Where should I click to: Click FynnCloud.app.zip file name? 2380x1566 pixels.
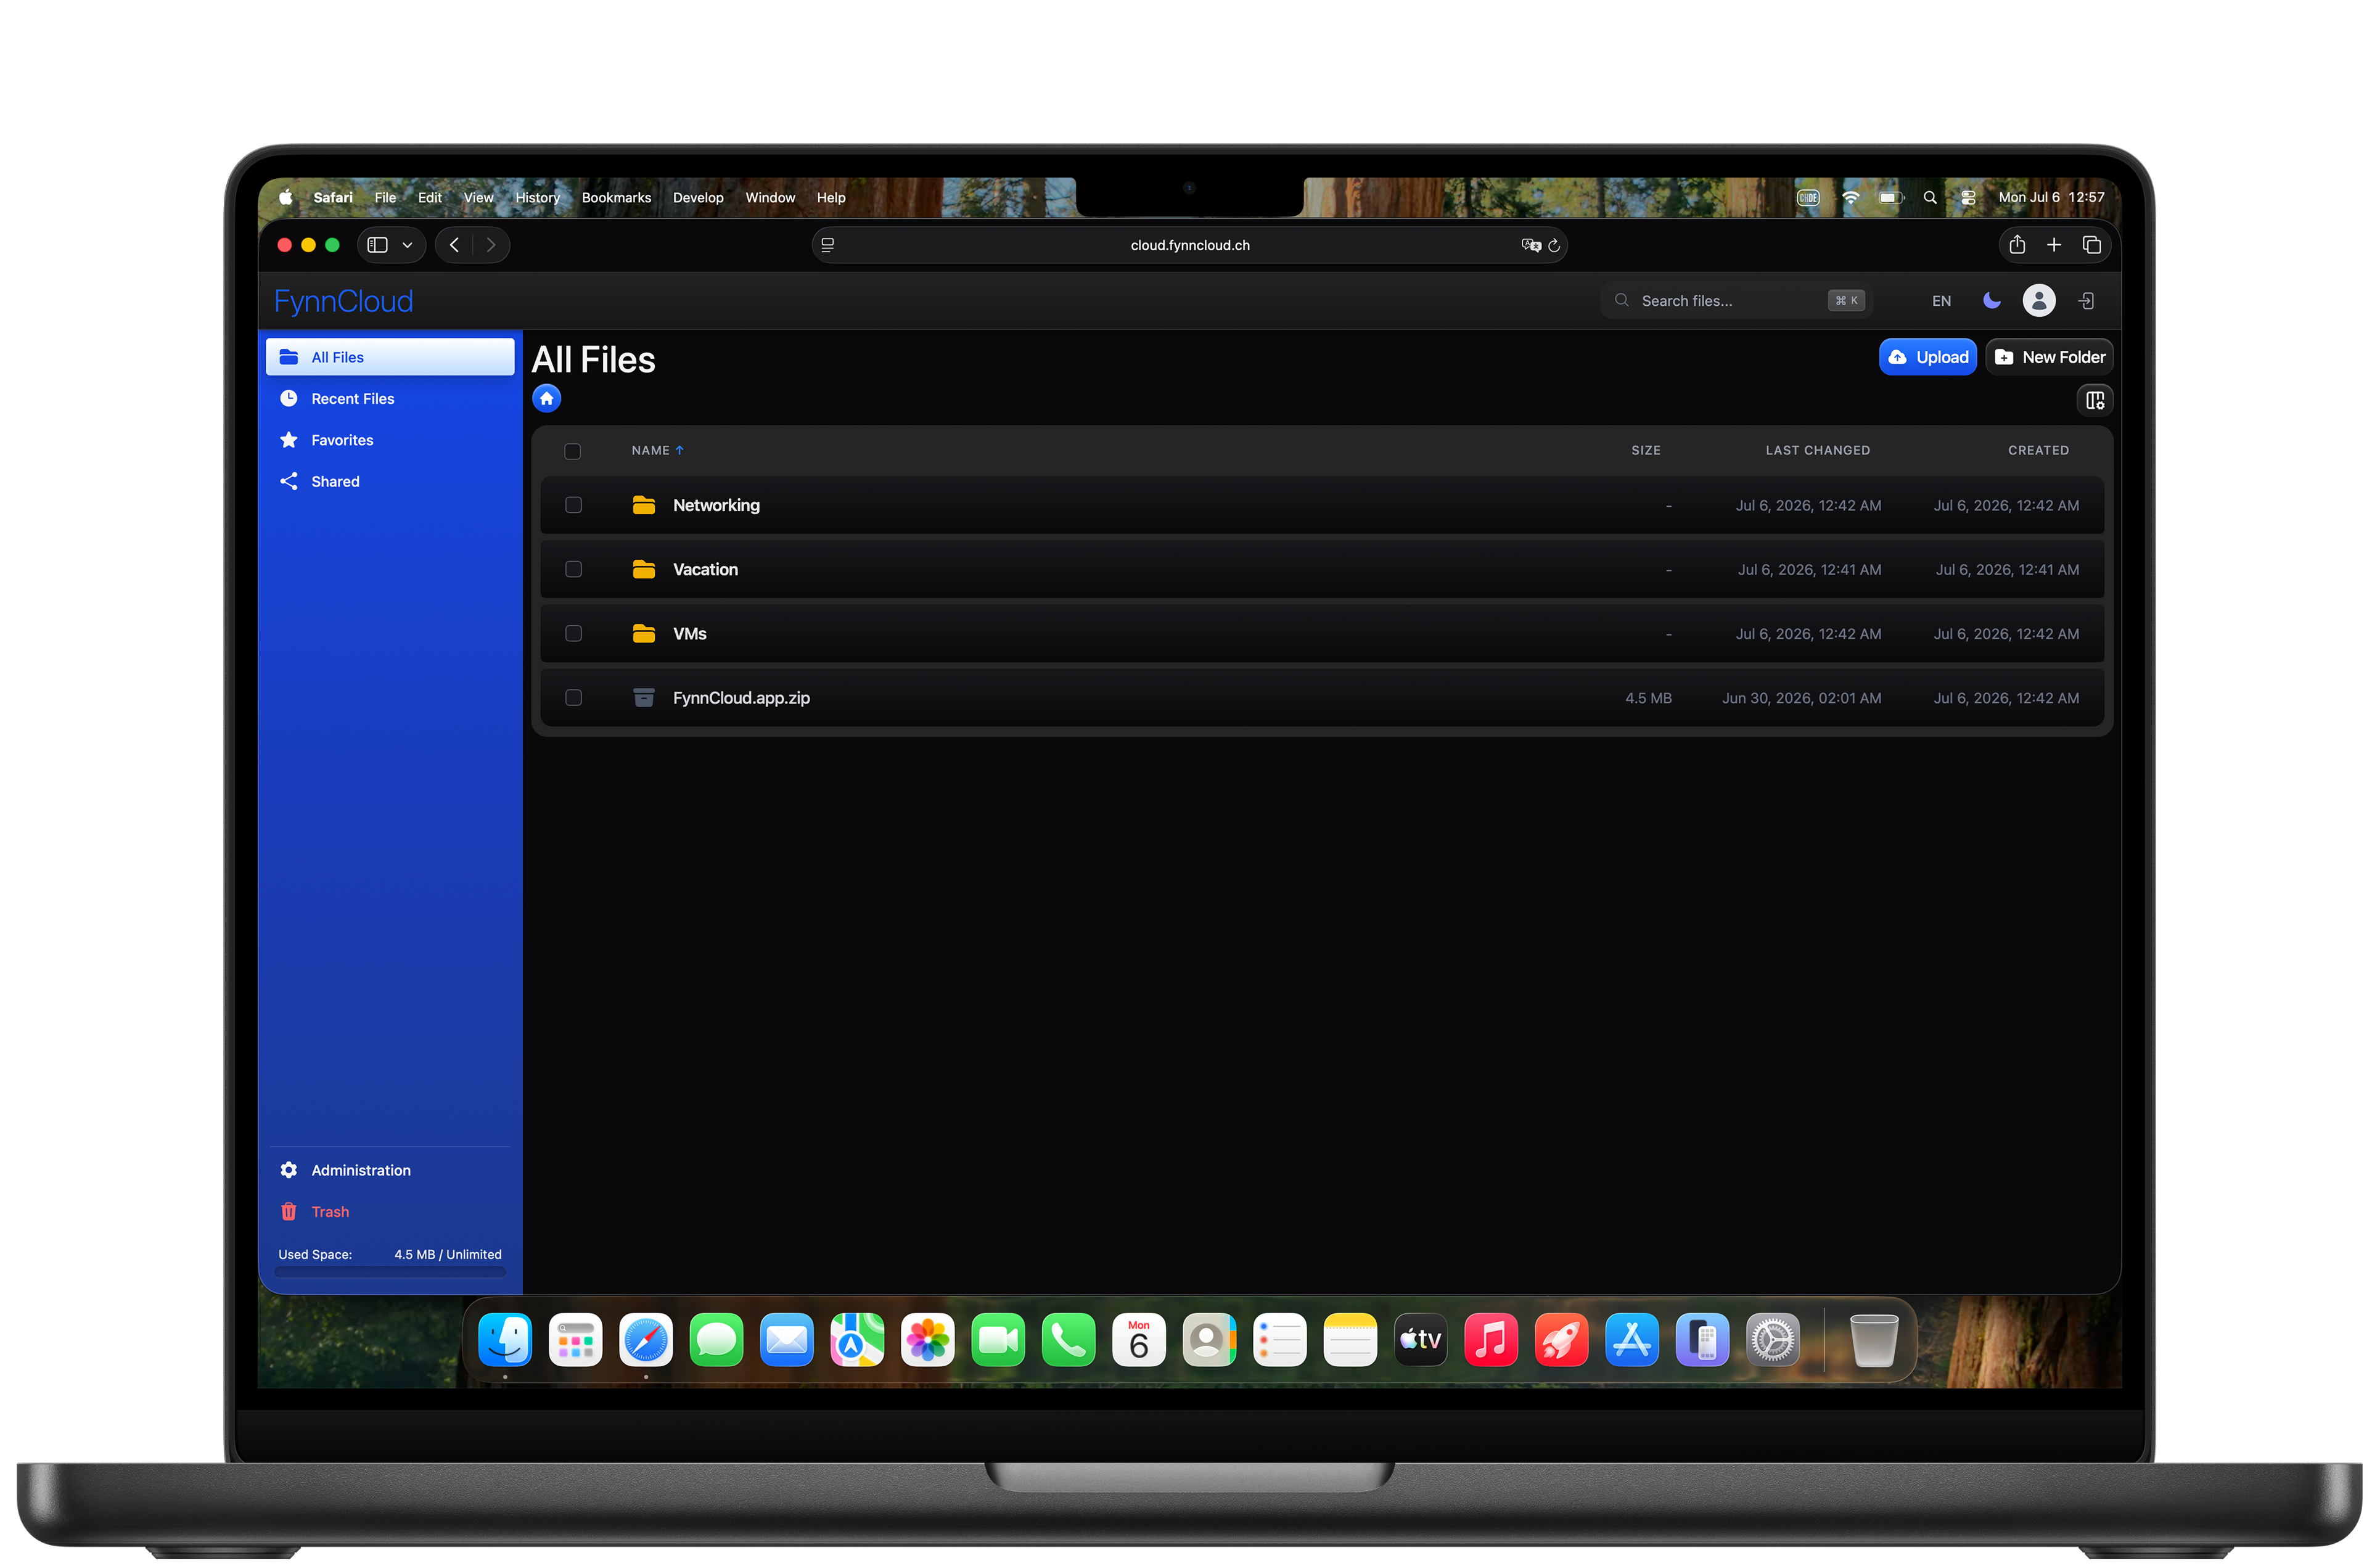[x=741, y=698]
